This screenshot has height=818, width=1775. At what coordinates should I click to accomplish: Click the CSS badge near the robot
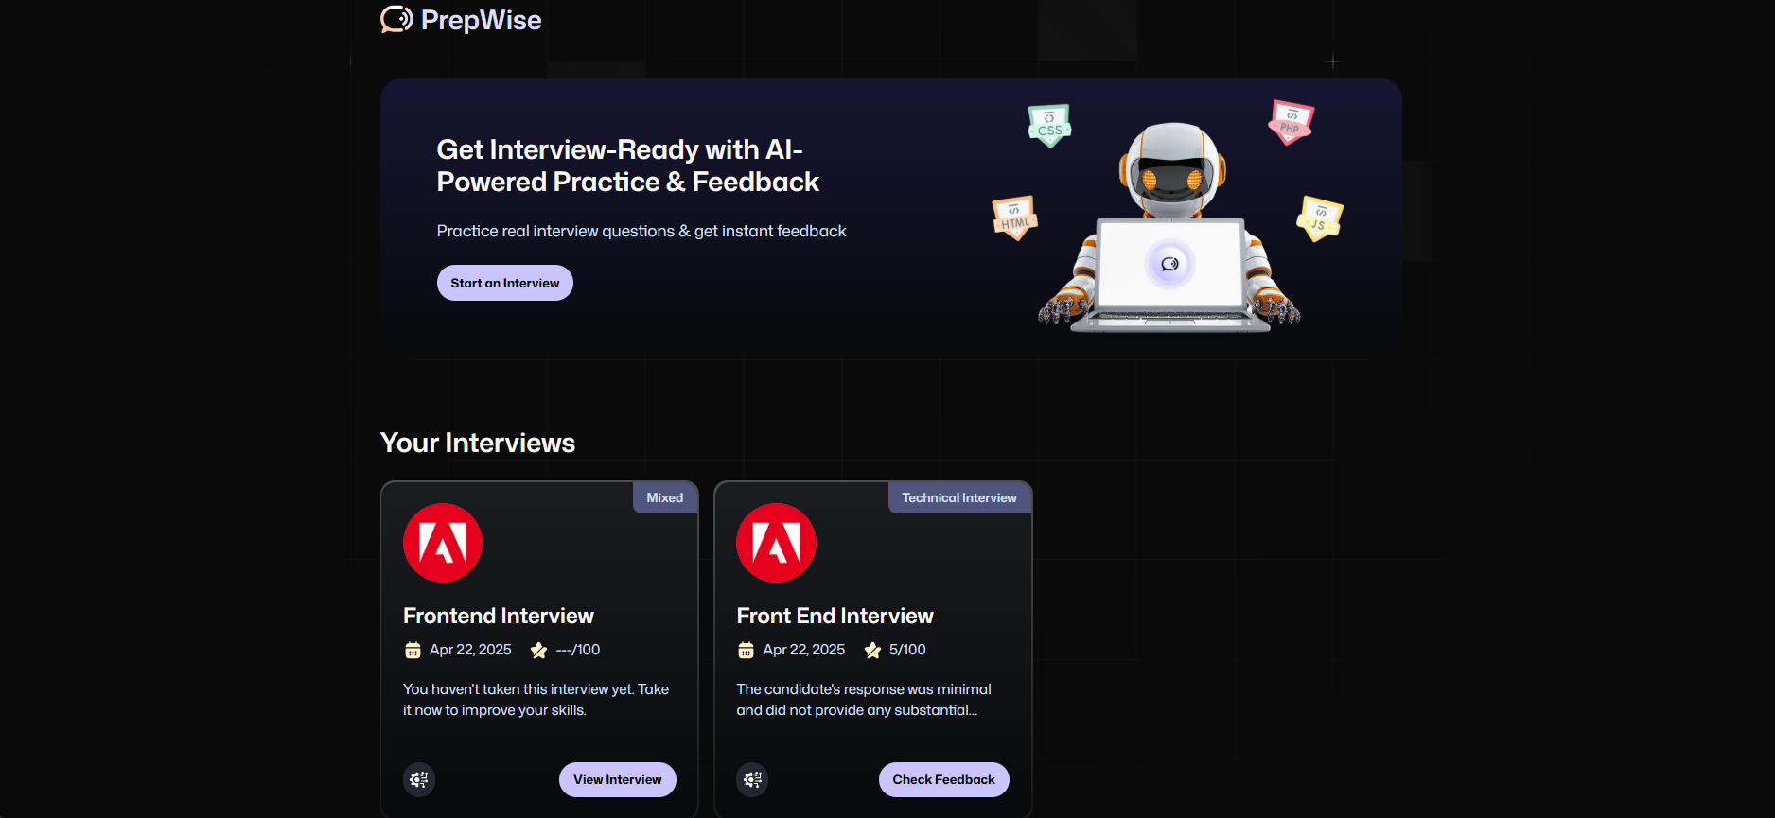coord(1049,126)
